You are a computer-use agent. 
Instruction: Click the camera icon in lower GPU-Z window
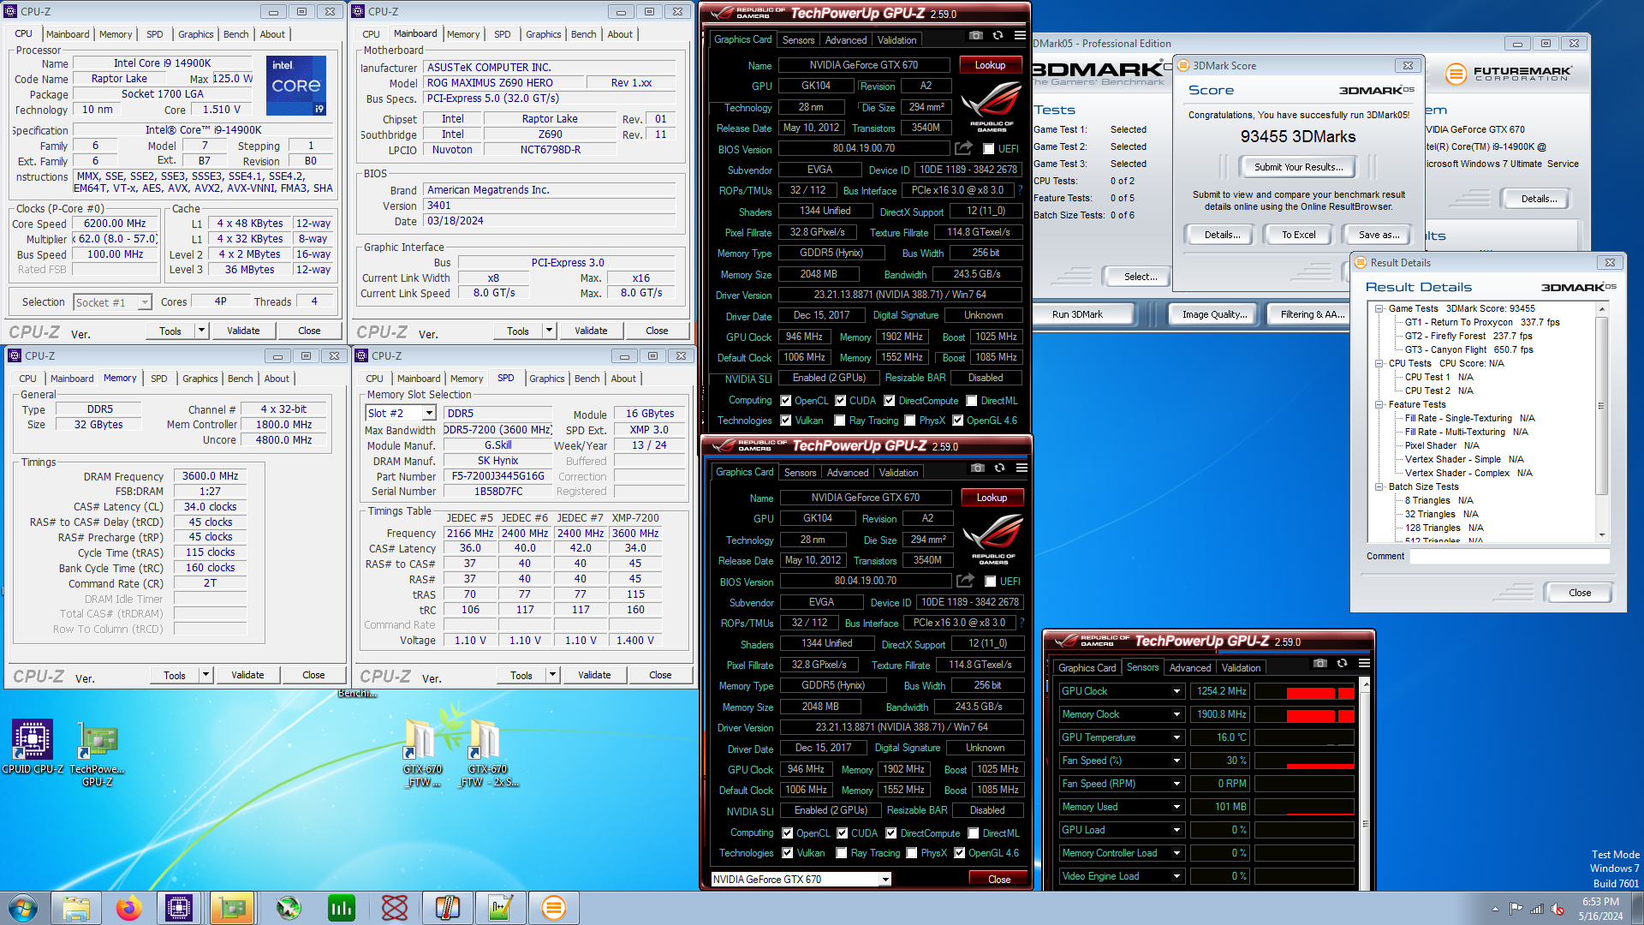(978, 468)
